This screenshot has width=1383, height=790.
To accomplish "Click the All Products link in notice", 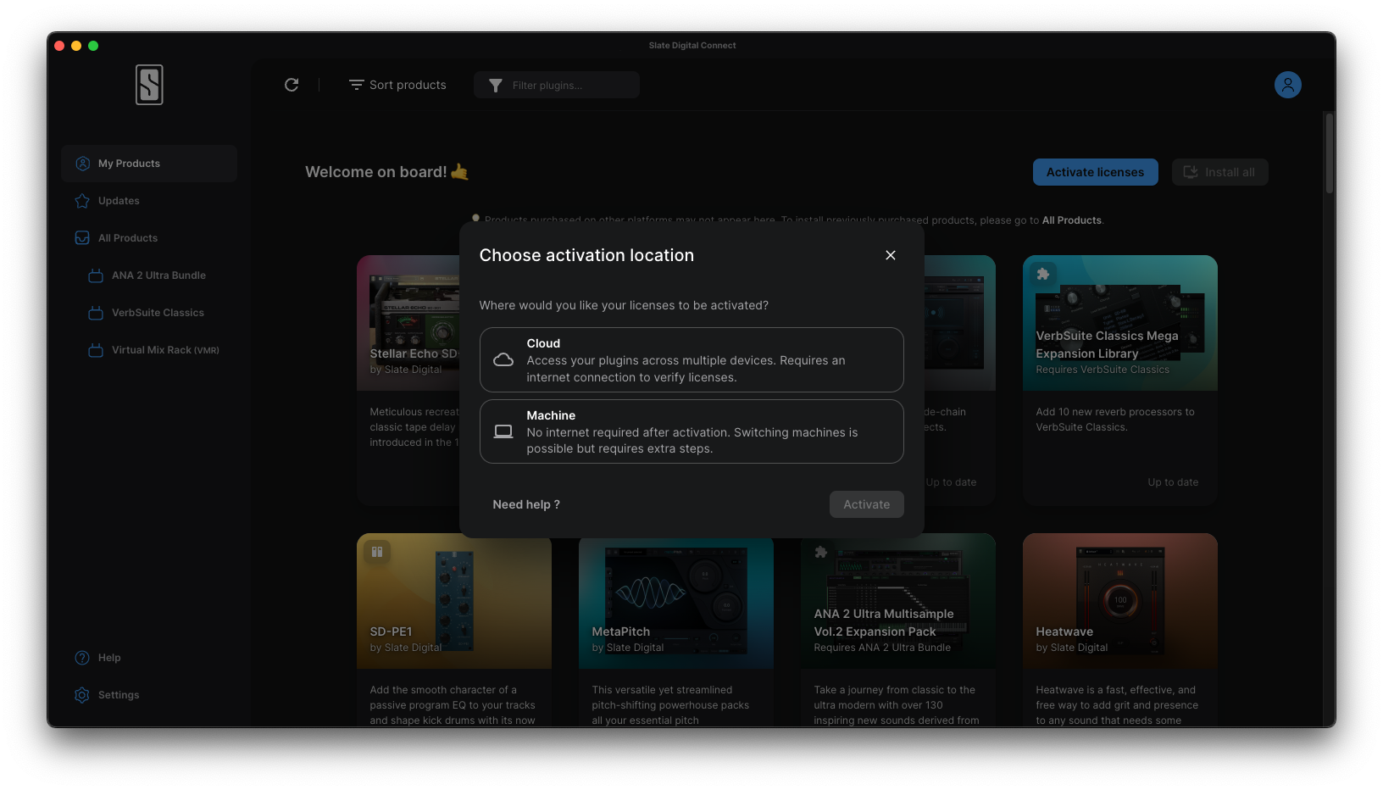I will click(1072, 220).
